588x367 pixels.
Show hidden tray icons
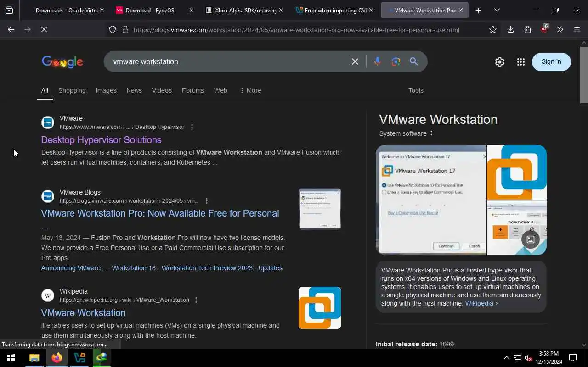(x=506, y=358)
